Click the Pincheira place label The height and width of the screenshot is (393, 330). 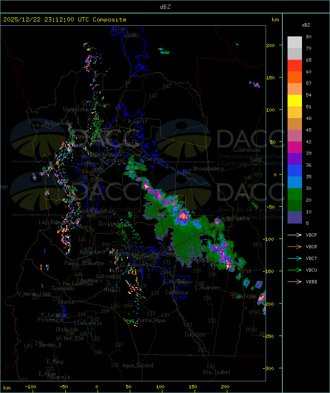pyautogui.click(x=50, y=320)
